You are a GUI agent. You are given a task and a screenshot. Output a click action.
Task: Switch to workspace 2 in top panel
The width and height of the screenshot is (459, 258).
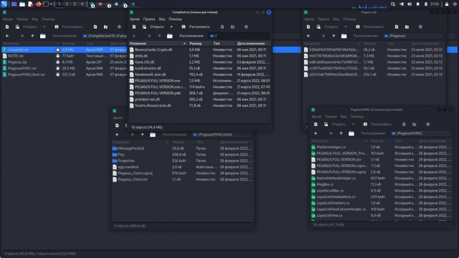click(67, 4)
